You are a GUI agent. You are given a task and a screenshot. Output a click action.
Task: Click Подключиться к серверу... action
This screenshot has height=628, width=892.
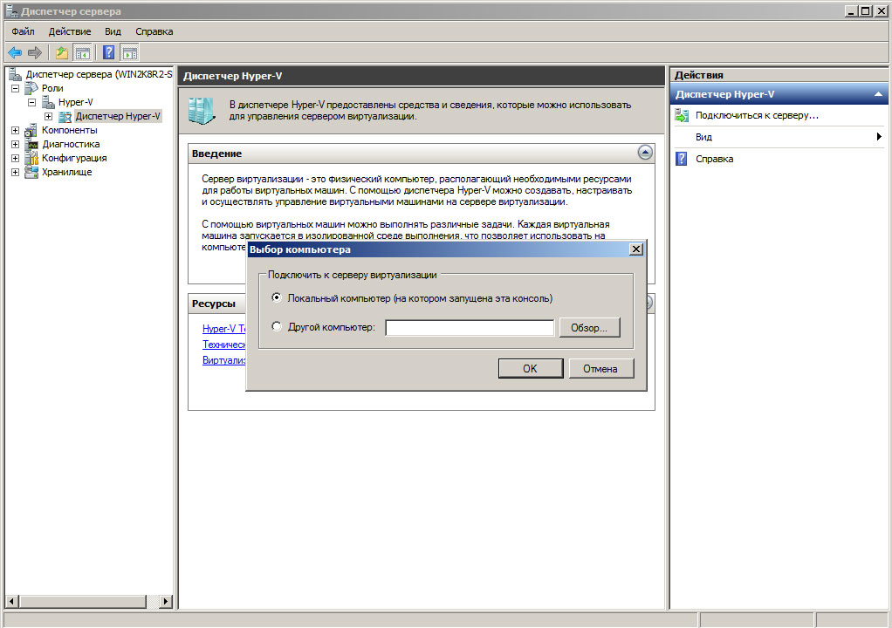[757, 115]
